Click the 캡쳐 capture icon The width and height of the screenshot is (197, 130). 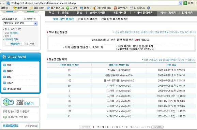tap(81, 8)
